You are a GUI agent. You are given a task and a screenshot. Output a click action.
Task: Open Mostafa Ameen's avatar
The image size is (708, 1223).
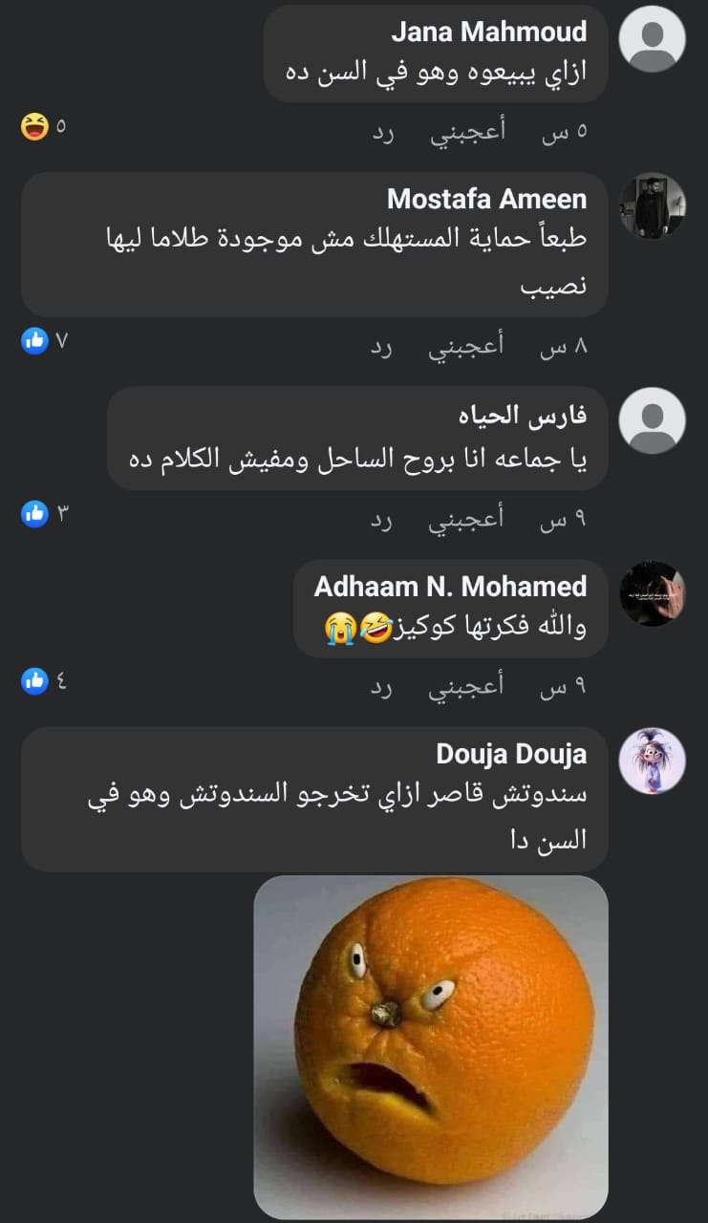coord(653,205)
